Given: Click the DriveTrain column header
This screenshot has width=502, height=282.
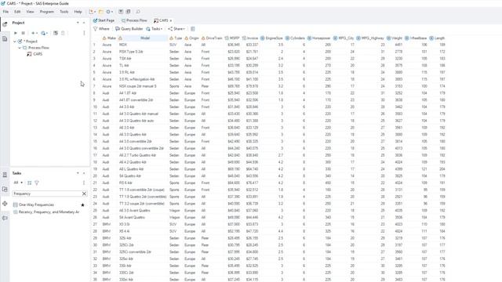Looking at the screenshot, I should tap(212, 38).
